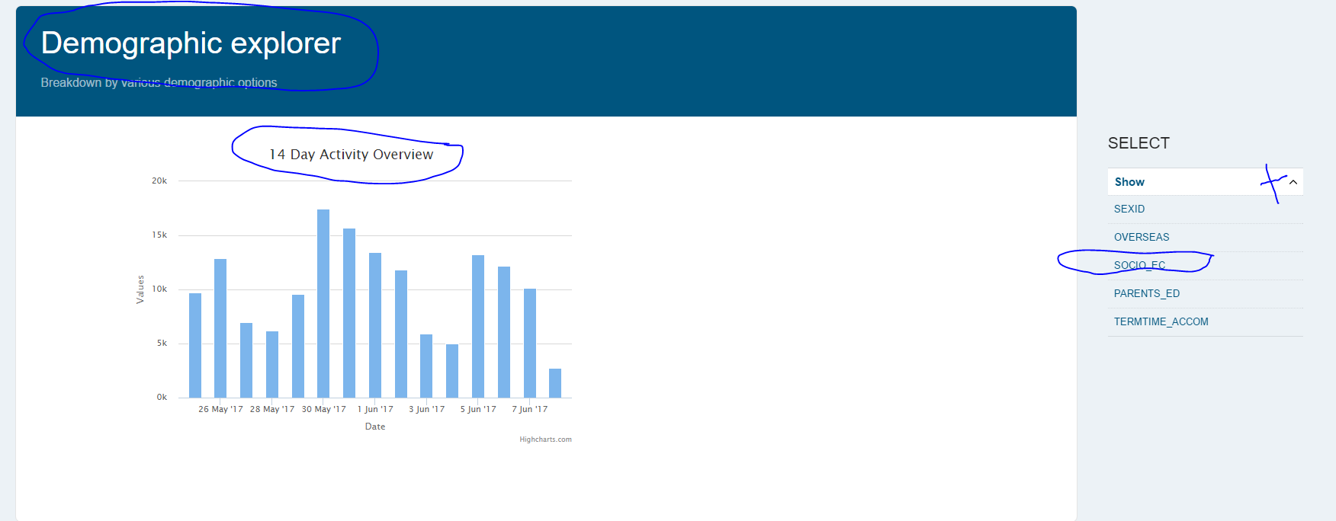
Task: Click the bar above the 1 Jun '17 label
Action: coord(375,325)
